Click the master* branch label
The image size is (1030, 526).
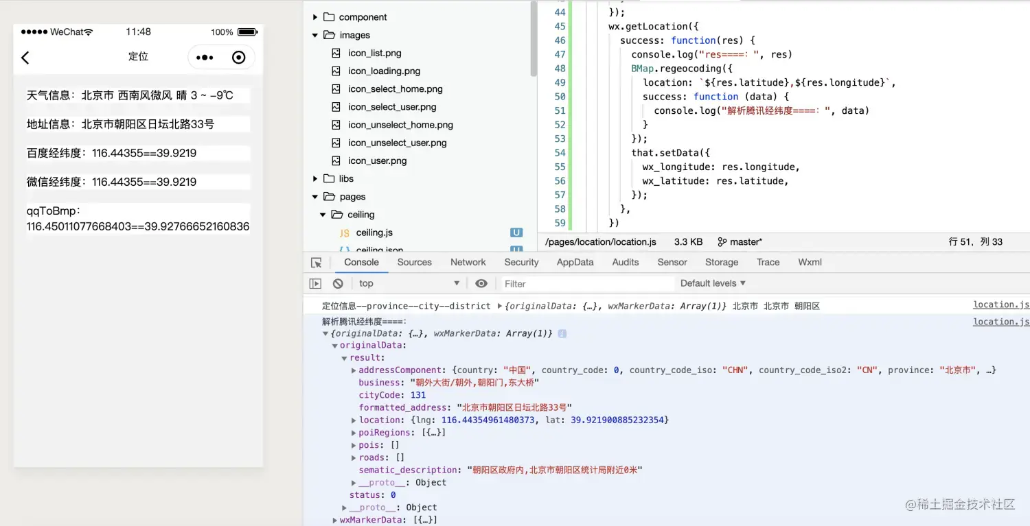coord(746,242)
